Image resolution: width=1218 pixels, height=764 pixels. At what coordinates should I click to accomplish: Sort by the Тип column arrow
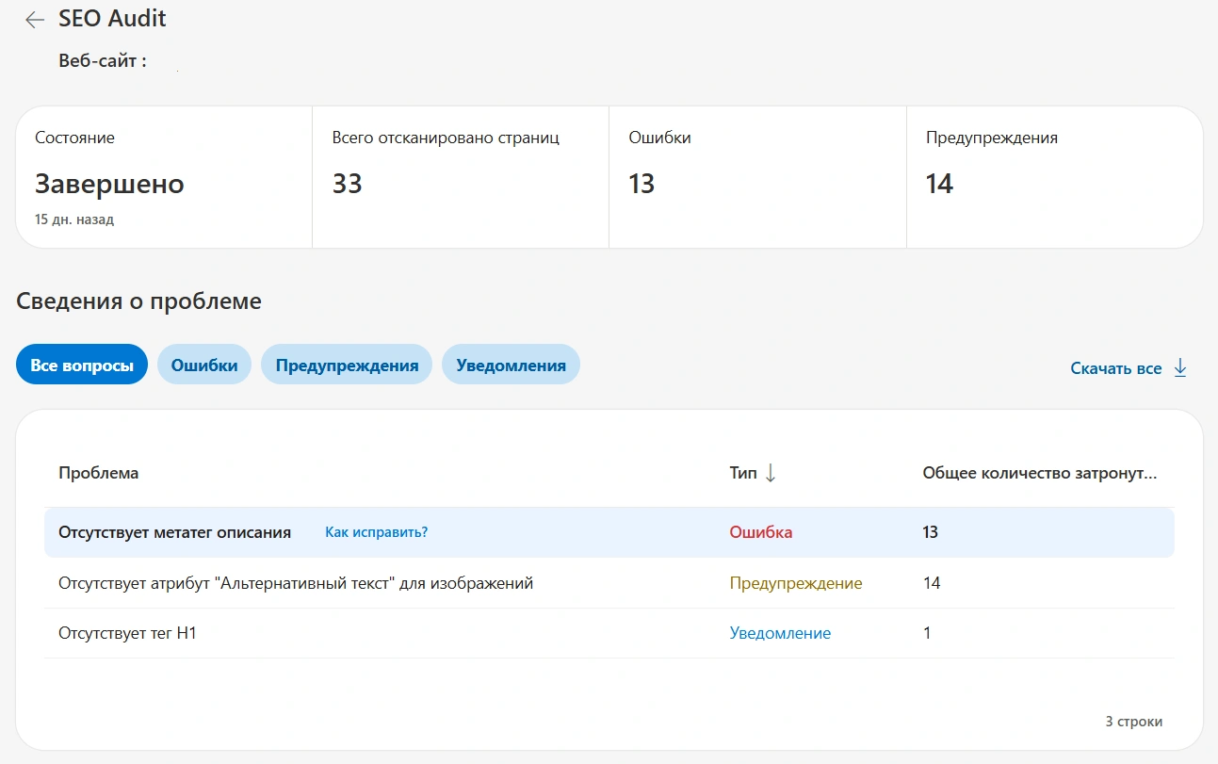771,473
